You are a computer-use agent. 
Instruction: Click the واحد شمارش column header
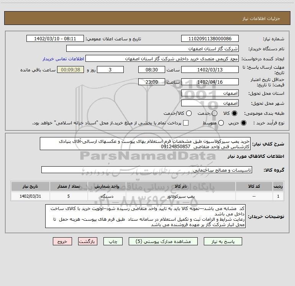[107, 186]
